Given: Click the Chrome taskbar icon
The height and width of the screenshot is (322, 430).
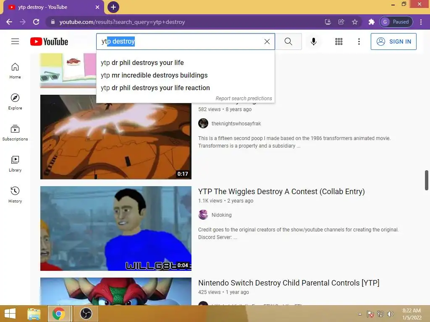Looking at the screenshot, I should 59,314.
